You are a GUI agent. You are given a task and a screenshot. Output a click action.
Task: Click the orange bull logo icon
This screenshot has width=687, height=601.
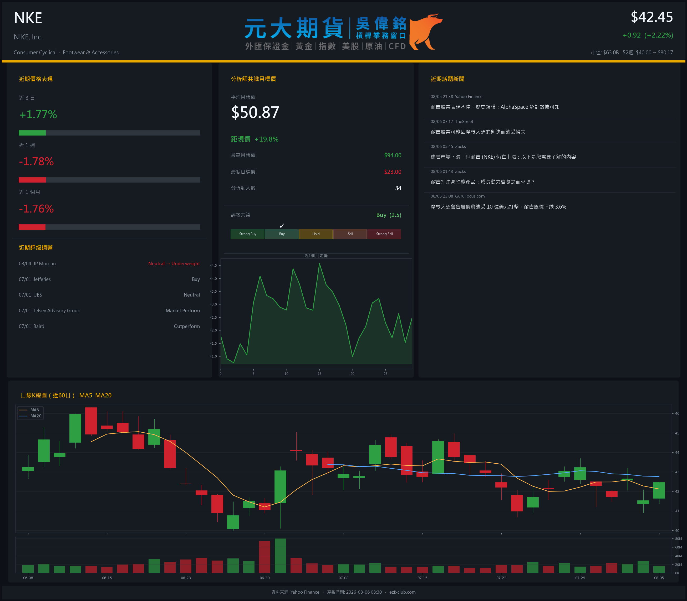[x=426, y=32]
